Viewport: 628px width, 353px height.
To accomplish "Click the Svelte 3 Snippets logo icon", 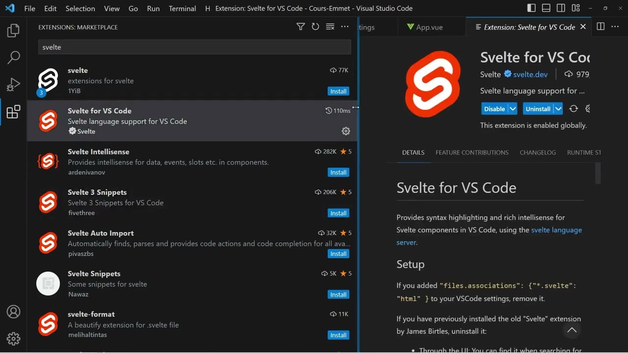I will [48, 202].
